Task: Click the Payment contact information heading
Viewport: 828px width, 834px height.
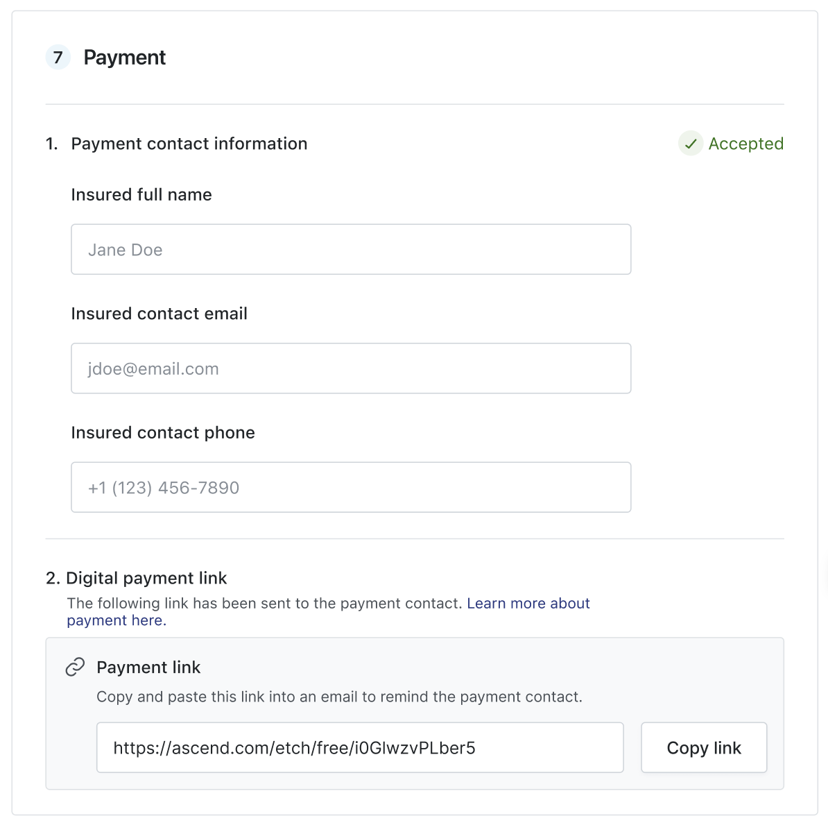Action: 189,144
